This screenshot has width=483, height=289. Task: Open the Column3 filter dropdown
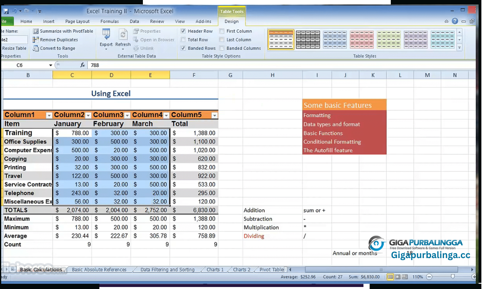click(x=127, y=116)
